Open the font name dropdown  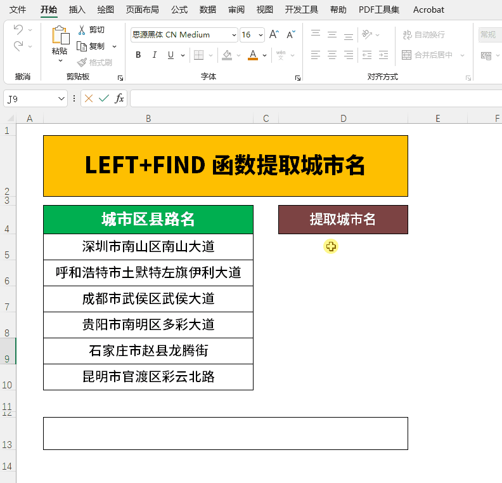[x=234, y=35]
